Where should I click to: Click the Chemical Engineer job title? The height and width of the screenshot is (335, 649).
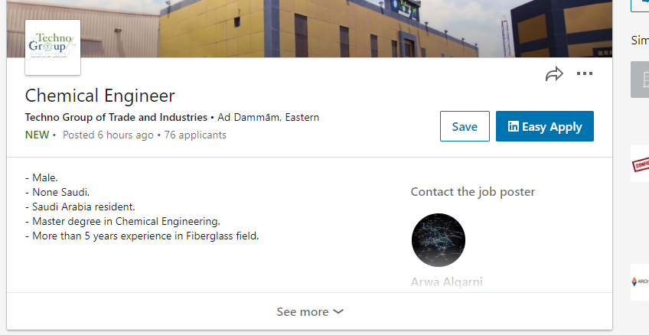tap(99, 96)
